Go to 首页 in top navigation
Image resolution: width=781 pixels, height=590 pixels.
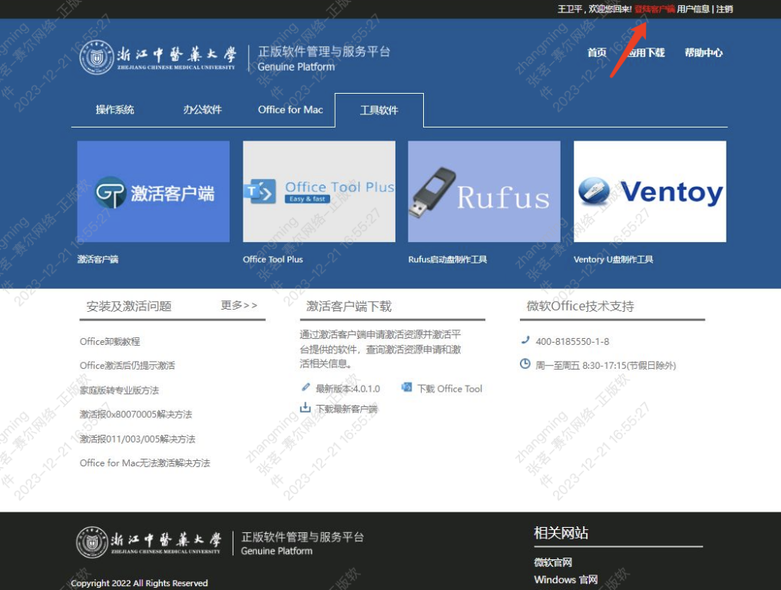[597, 53]
